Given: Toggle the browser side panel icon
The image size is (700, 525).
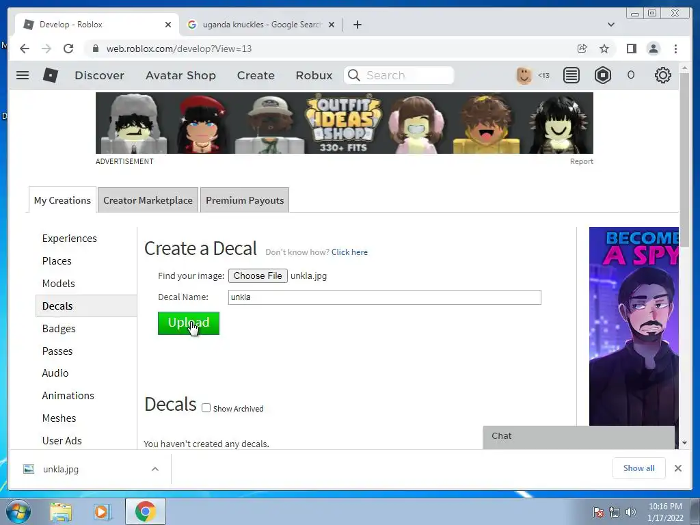Looking at the screenshot, I should tap(631, 49).
